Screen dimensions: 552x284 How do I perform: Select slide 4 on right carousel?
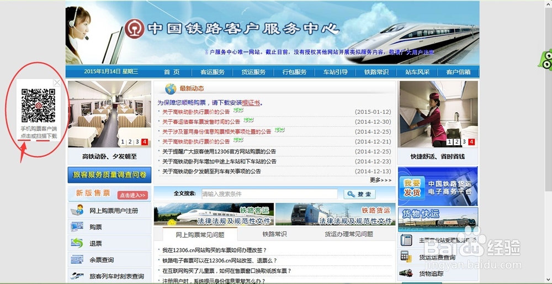pos(471,142)
